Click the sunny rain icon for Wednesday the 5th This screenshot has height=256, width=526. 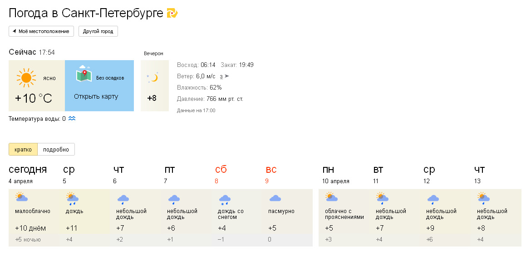pyautogui.click(x=72, y=198)
